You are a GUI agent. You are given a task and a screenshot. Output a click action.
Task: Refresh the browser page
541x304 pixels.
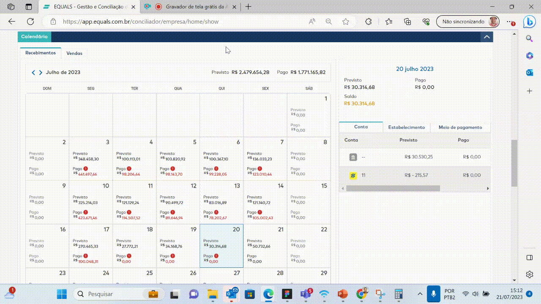point(30,22)
